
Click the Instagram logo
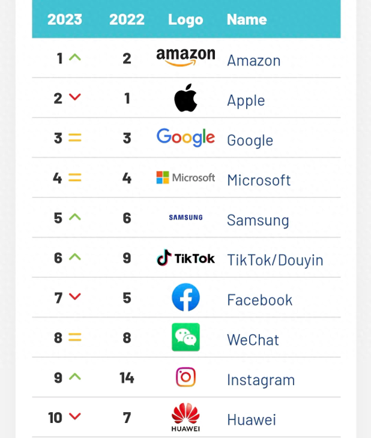(x=185, y=377)
